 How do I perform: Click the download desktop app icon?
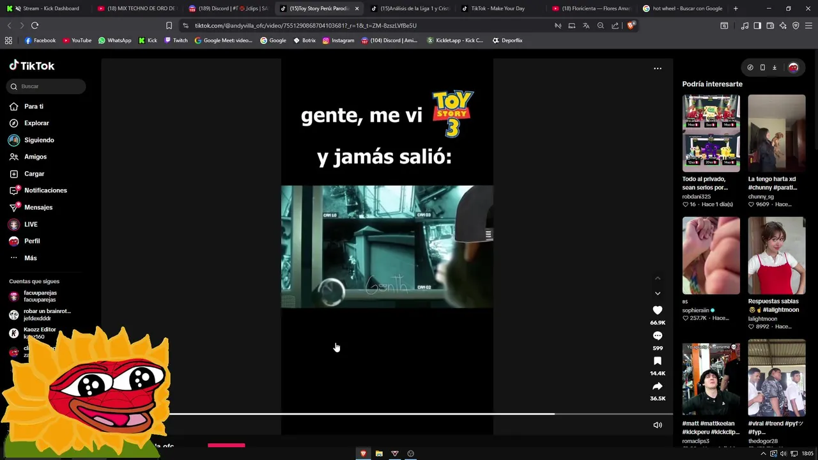[x=775, y=67]
